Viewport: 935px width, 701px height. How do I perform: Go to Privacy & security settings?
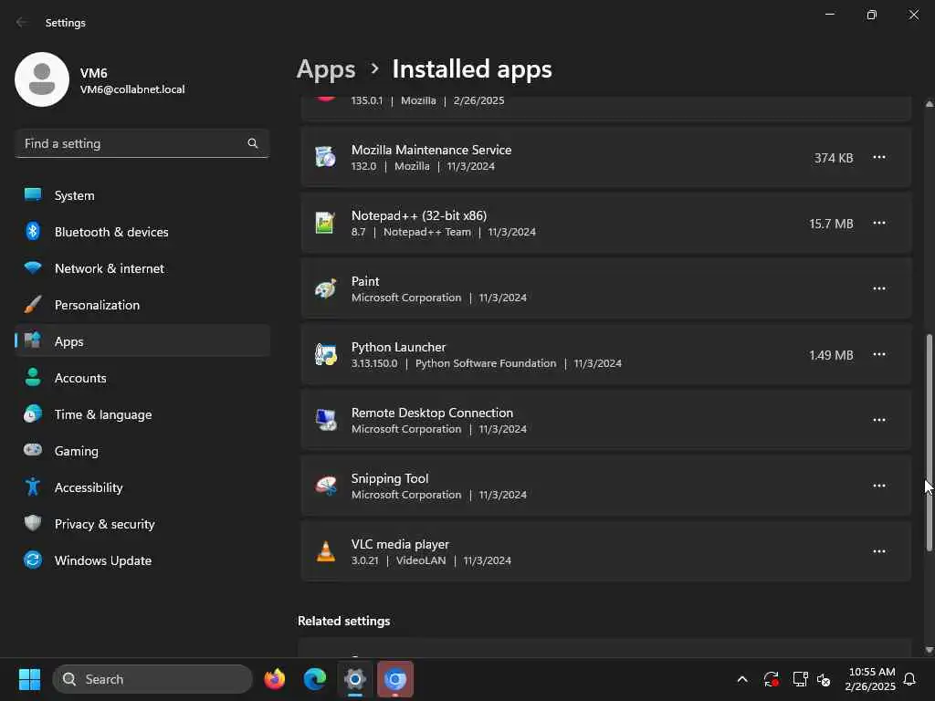pyautogui.click(x=104, y=524)
